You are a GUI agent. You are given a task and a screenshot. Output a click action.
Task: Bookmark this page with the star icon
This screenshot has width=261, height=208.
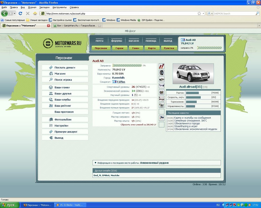(199, 14)
